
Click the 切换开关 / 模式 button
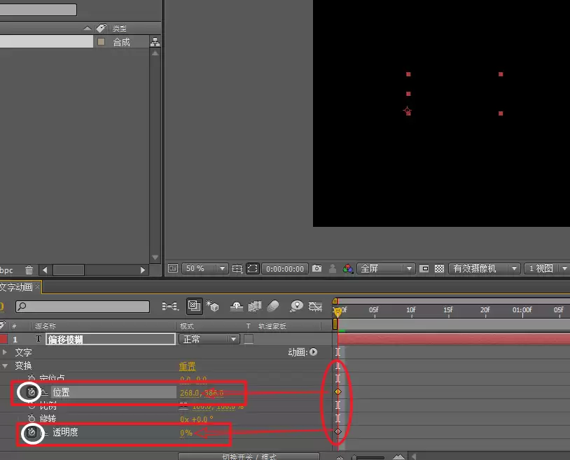[249, 456]
